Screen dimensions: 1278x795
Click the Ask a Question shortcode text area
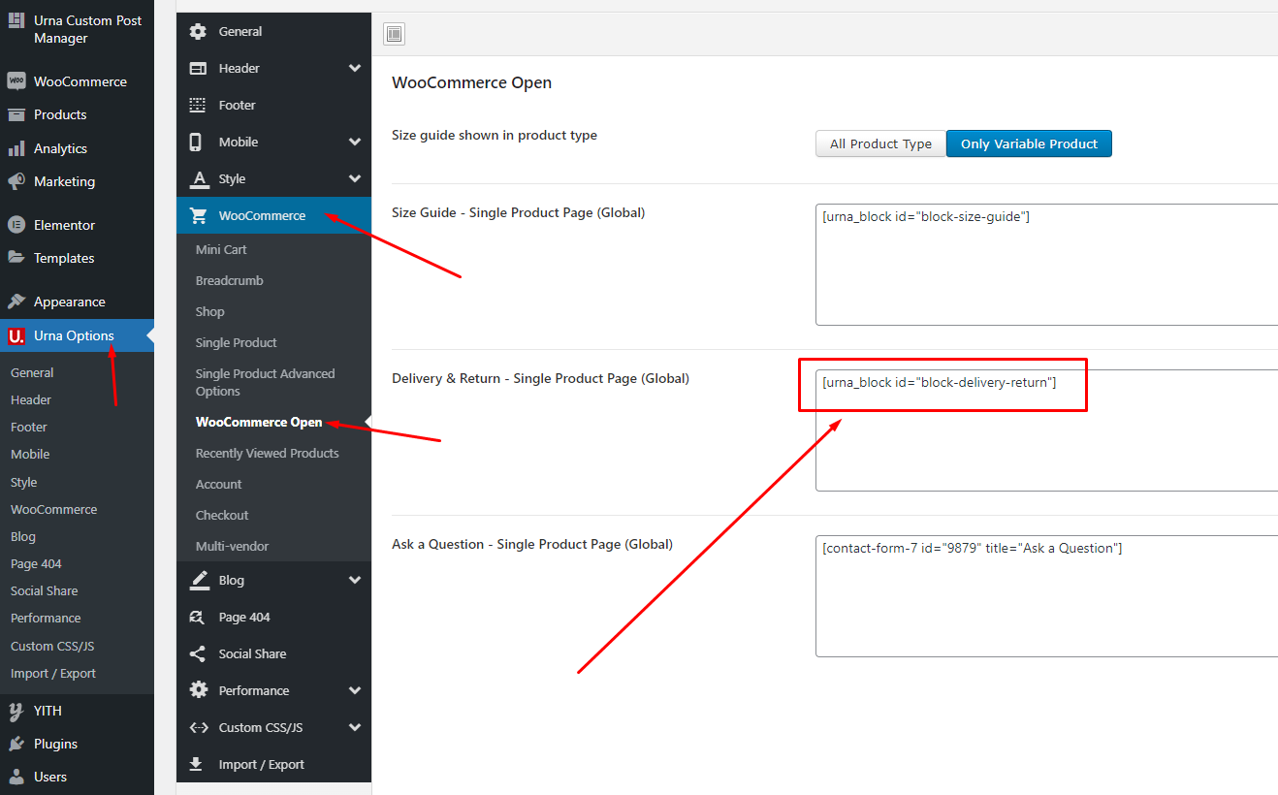tap(1046, 596)
